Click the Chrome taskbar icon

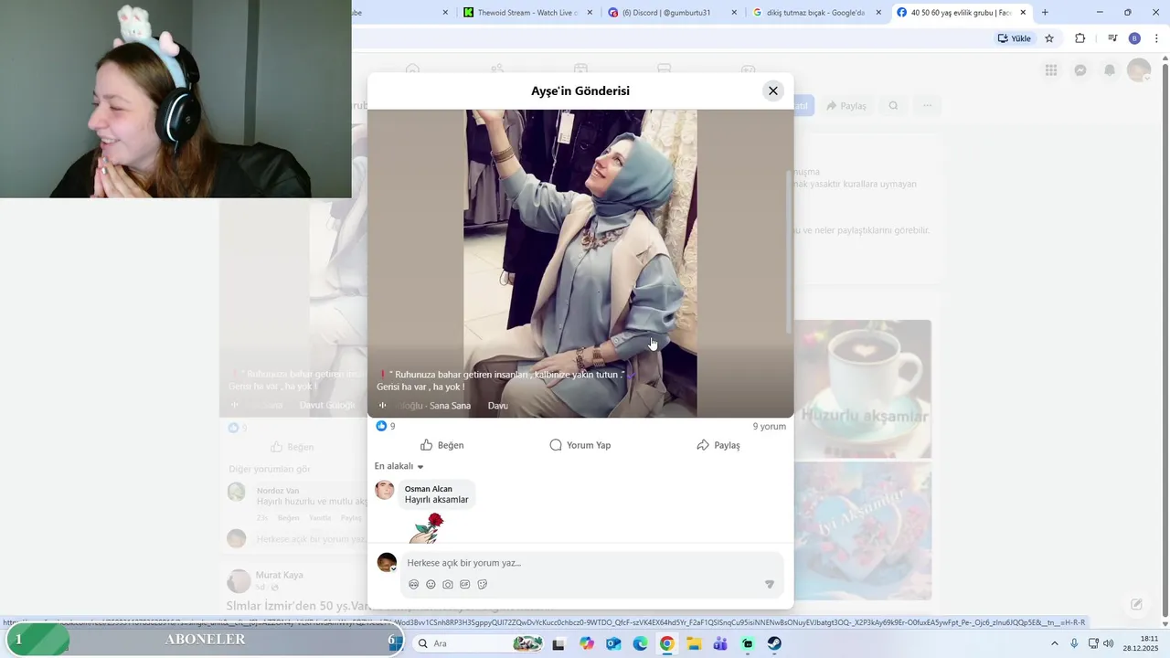click(667, 643)
